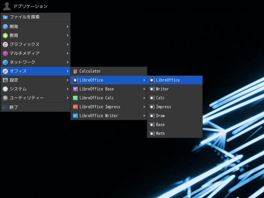Viewport: 264px width, 198px height.
Task: Open the オフィス category text
Action: (x=18, y=71)
